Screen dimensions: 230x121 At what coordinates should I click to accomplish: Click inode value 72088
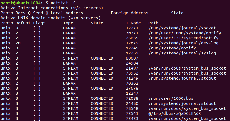(132, 98)
